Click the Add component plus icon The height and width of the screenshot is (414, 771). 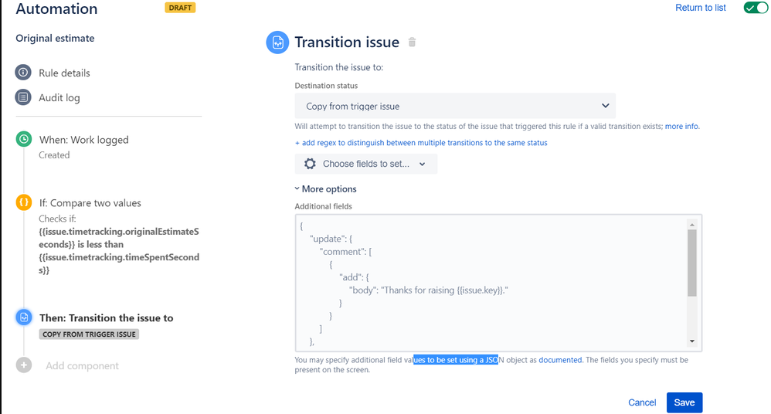click(24, 365)
